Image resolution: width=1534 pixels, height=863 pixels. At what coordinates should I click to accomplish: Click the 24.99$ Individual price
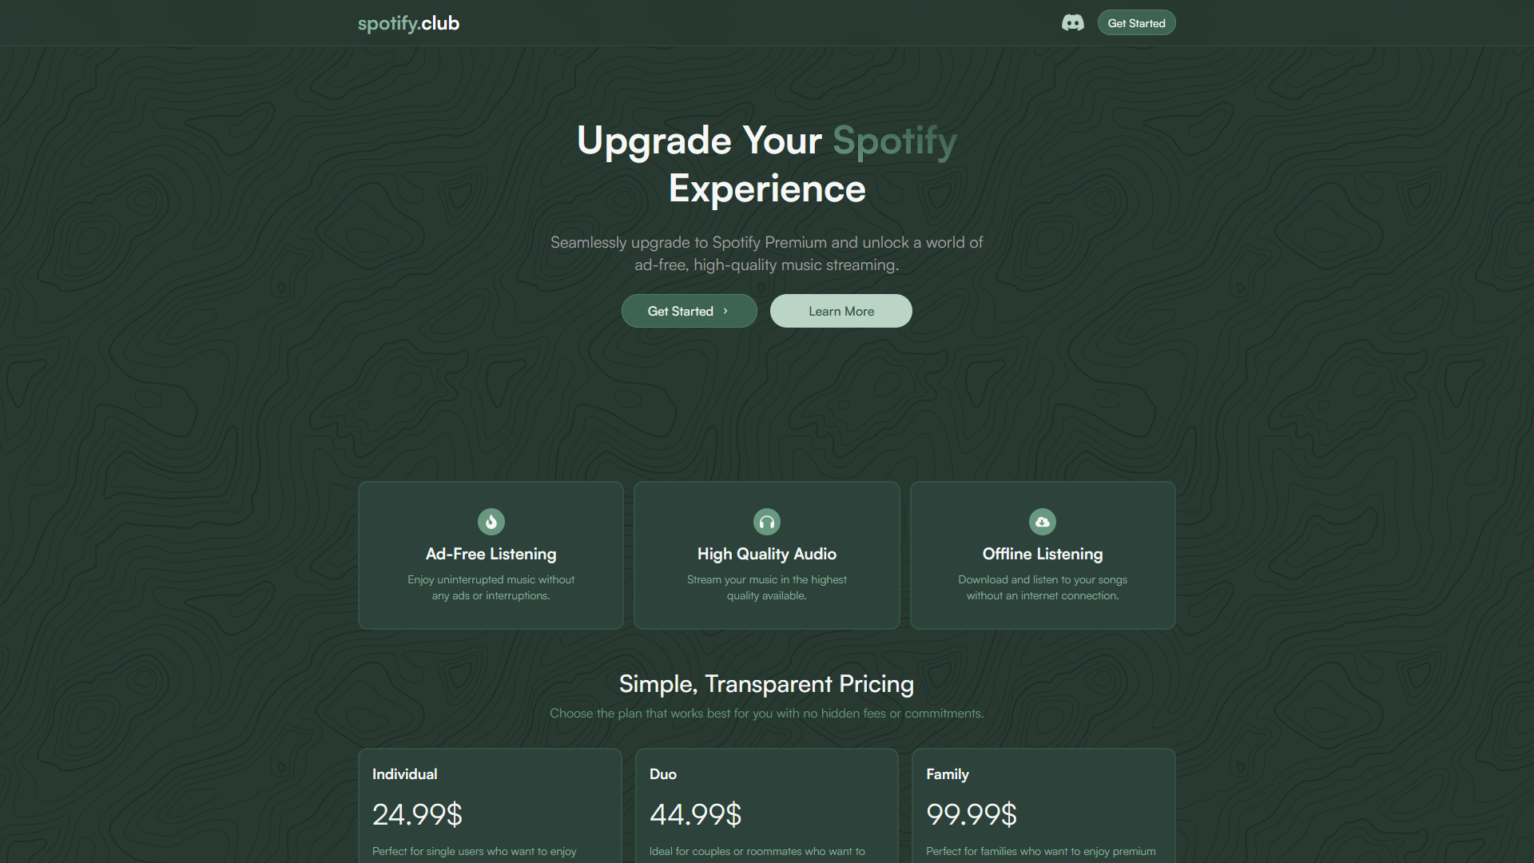click(x=417, y=814)
